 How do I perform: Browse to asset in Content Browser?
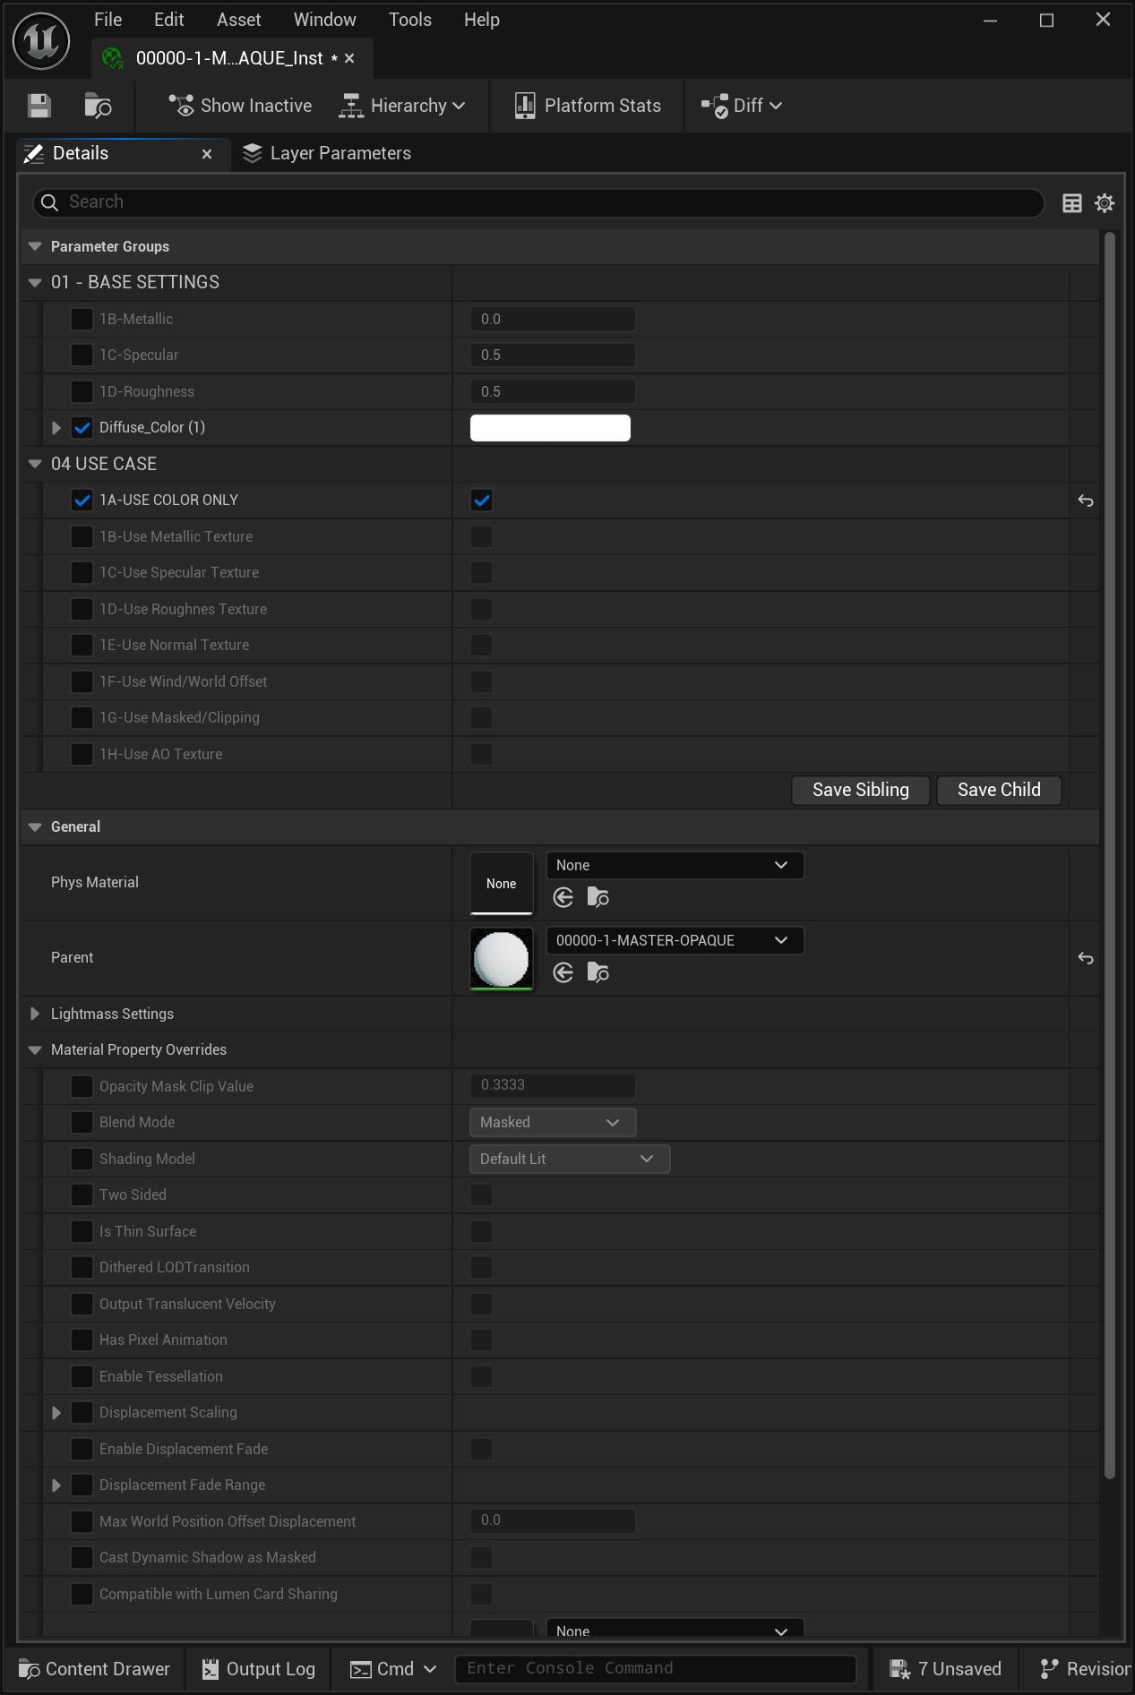97,106
